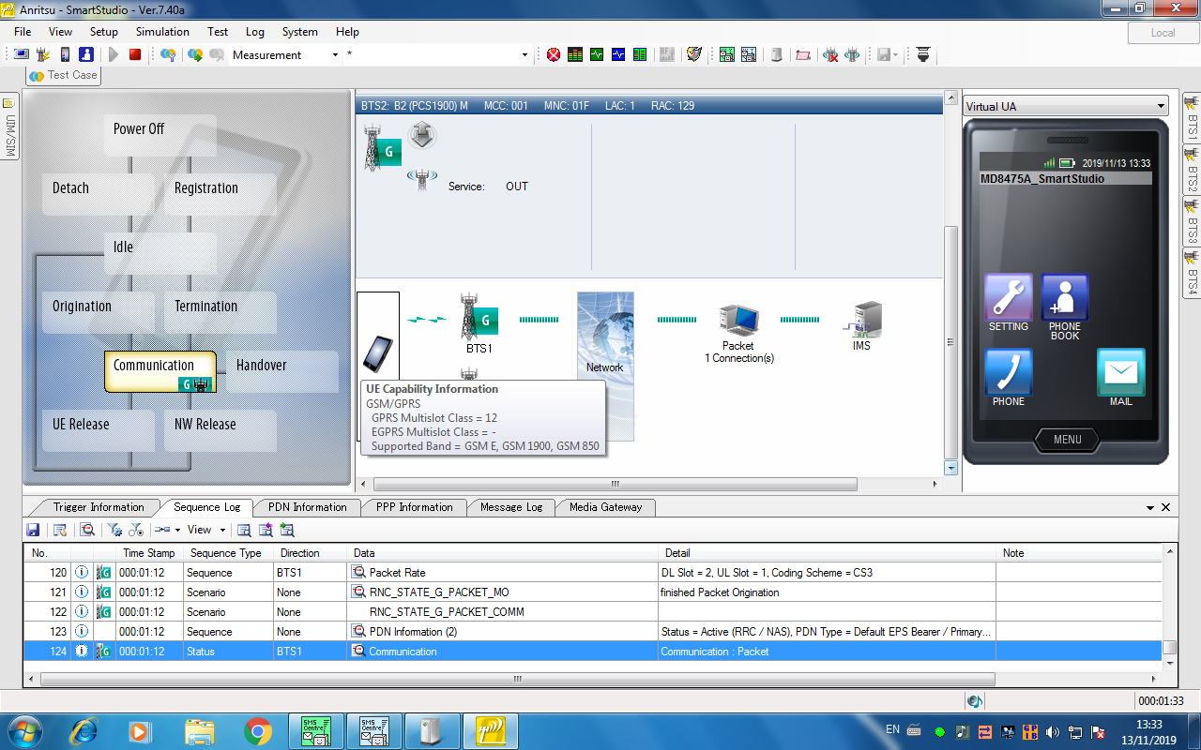The image size is (1201, 750).
Task: Click the green dual-column meter icon
Action: (640, 54)
